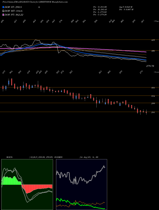Viewport: 159px width, 210px height.
Task: Click the 'DOW MT: 314.6' label
Action: 13,11
